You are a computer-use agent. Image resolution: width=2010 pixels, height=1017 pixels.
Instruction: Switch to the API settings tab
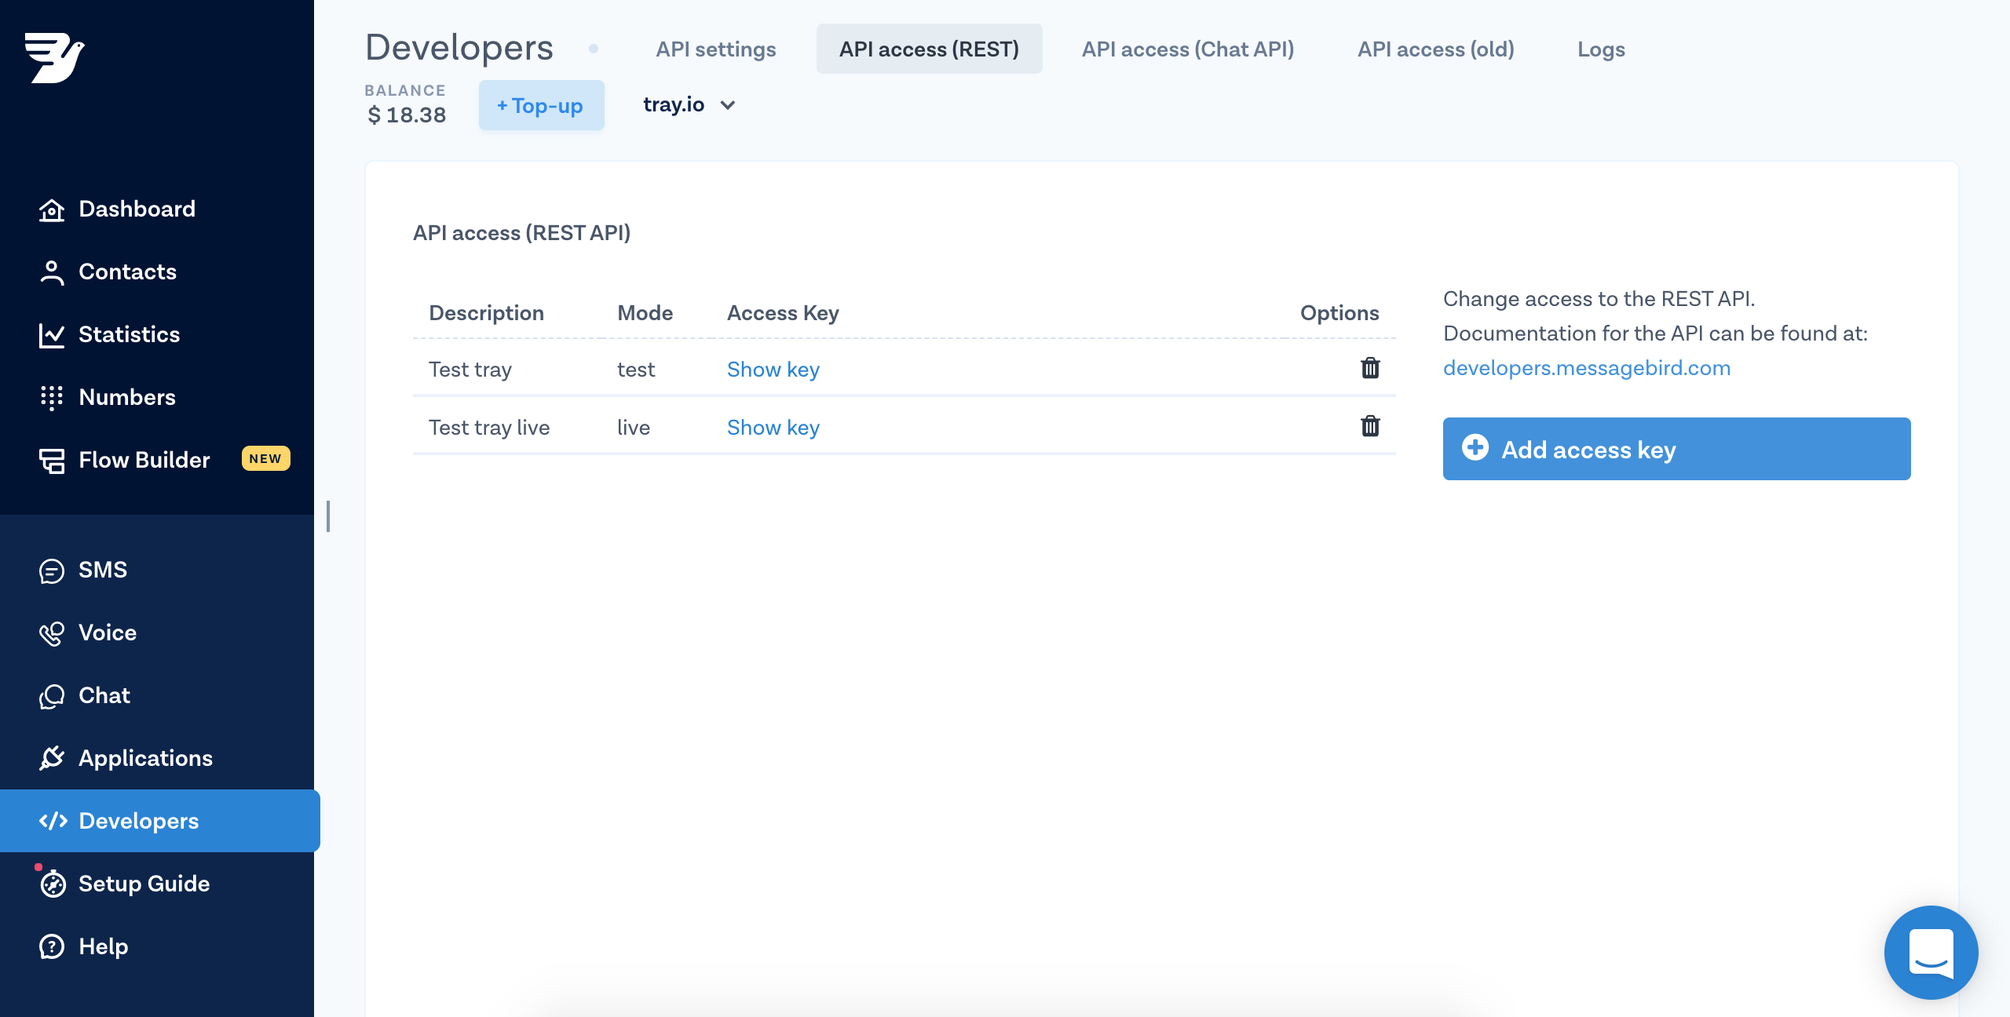point(716,49)
